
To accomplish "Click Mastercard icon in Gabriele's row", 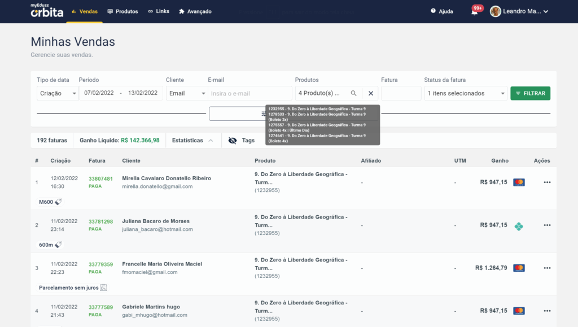I will click(x=519, y=311).
